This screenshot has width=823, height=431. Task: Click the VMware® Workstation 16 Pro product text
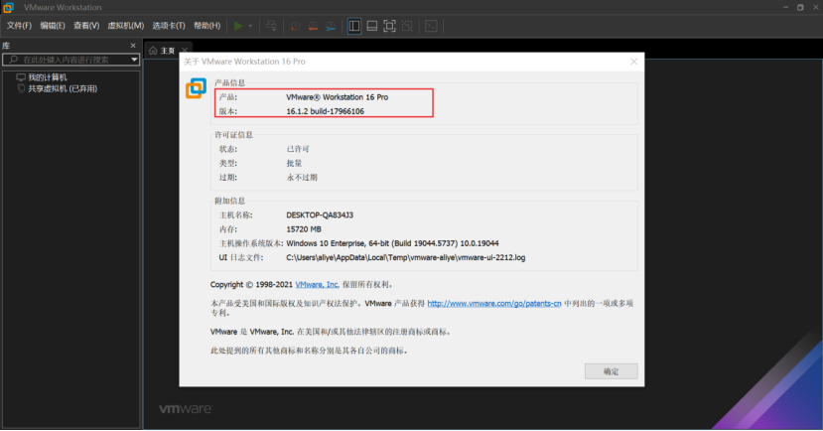pyautogui.click(x=337, y=97)
